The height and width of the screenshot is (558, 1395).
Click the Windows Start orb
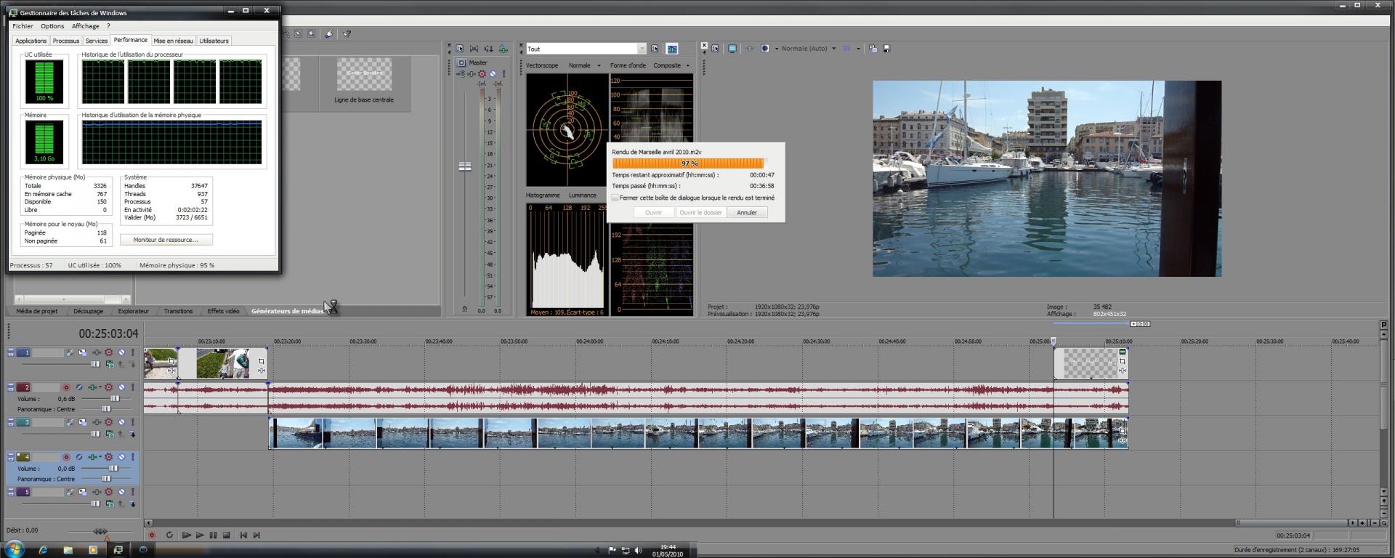pos(14,549)
